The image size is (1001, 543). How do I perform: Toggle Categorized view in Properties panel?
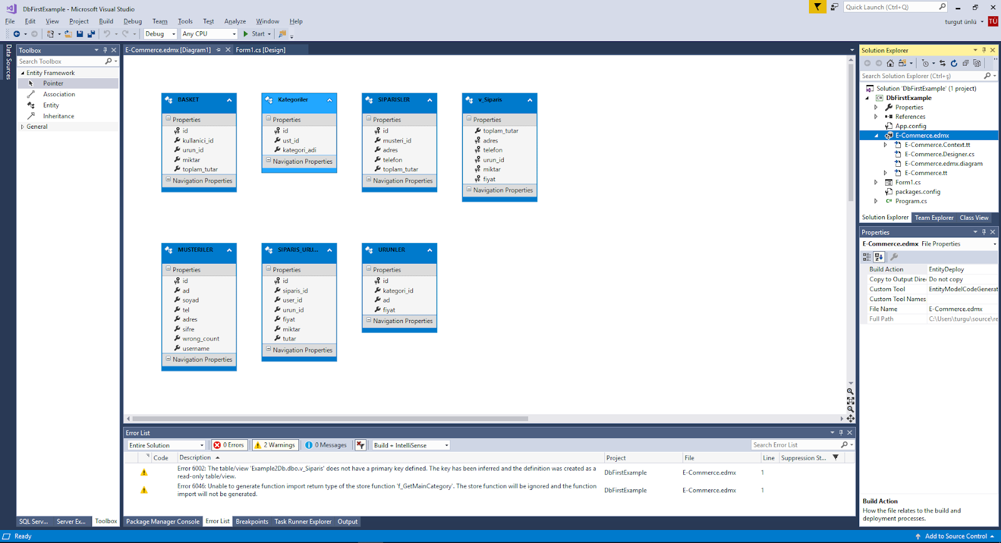(x=866, y=257)
